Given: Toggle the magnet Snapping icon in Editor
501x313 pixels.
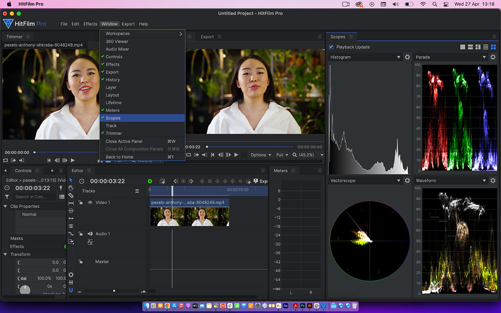Looking at the screenshot, I should [x=71, y=290].
